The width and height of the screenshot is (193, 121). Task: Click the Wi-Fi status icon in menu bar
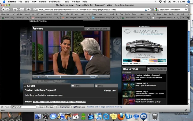pyautogui.click(x=160, y=2)
